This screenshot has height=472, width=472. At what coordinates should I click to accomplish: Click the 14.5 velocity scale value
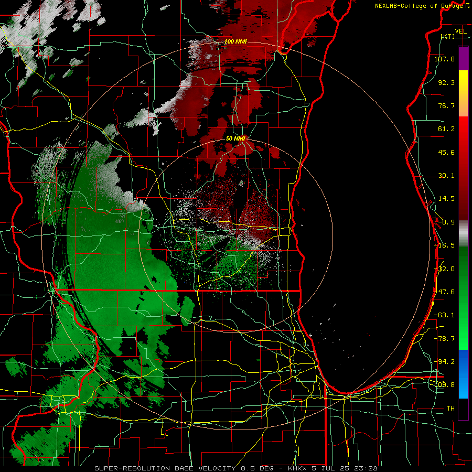446,199
